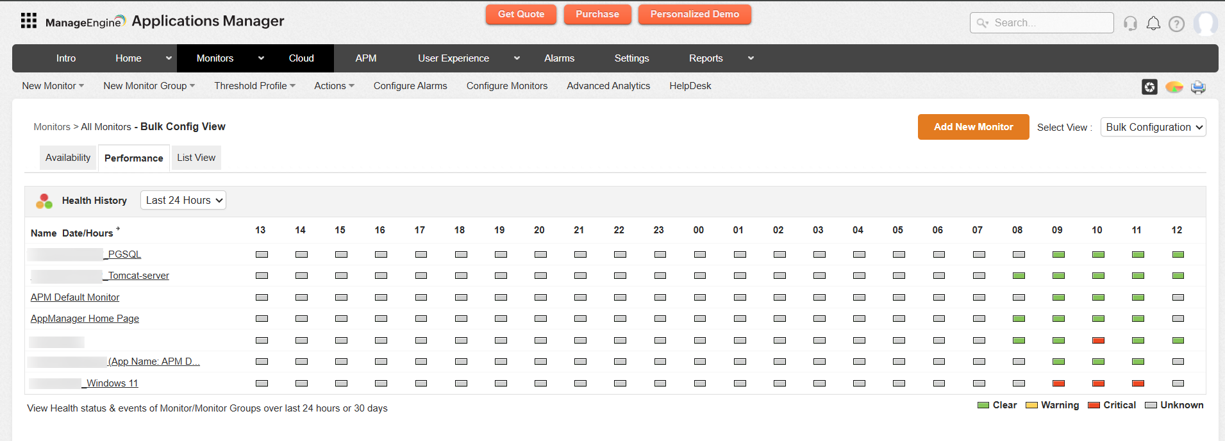This screenshot has height=441, width=1225.
Task: Open the AppManager Home Page link
Action: point(85,319)
